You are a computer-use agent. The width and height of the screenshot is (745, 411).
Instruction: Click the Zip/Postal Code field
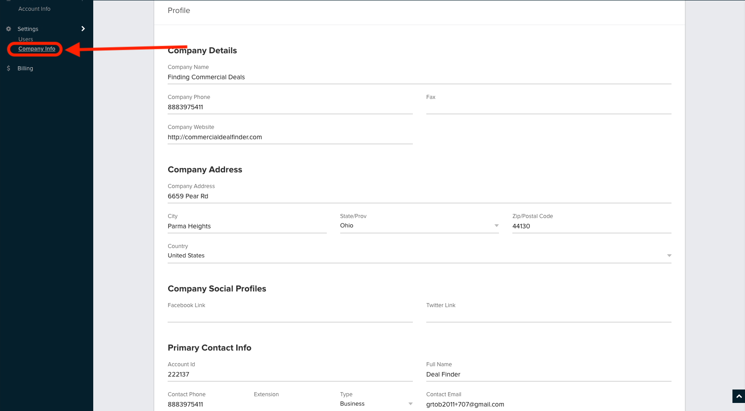click(591, 227)
